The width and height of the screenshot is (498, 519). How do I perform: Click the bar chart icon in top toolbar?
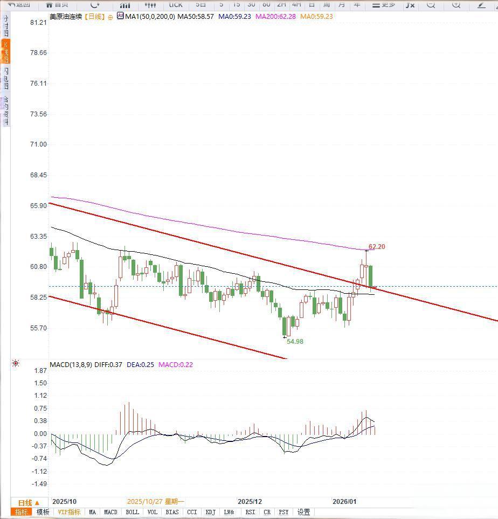coord(124,4)
